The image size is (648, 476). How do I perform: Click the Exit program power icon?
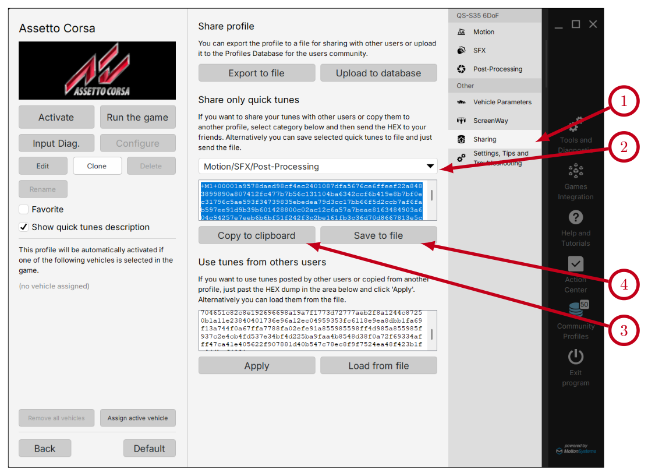tap(575, 357)
